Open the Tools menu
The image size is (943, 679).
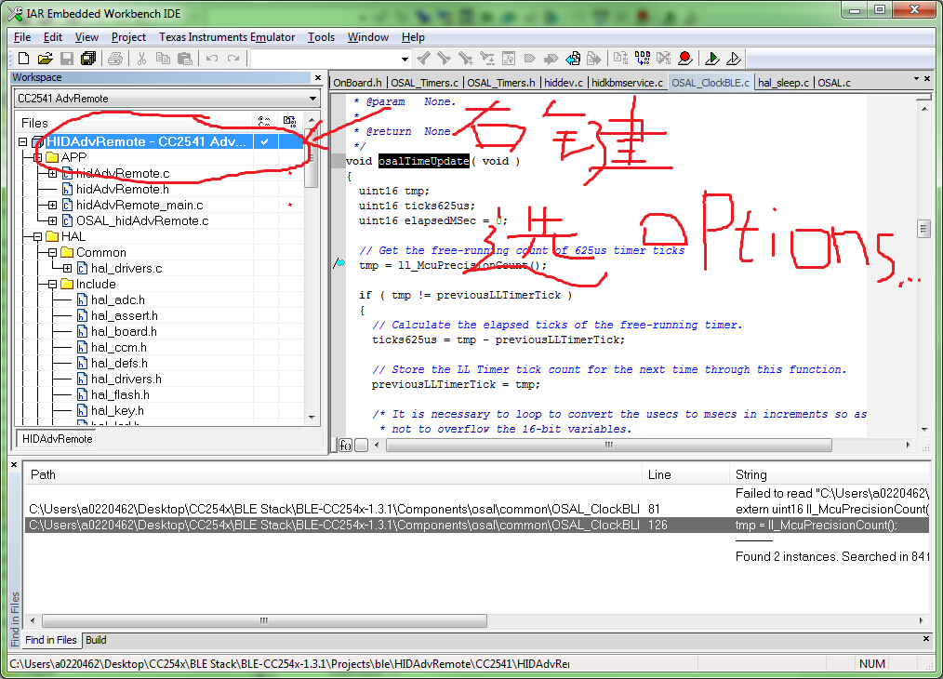(x=321, y=37)
